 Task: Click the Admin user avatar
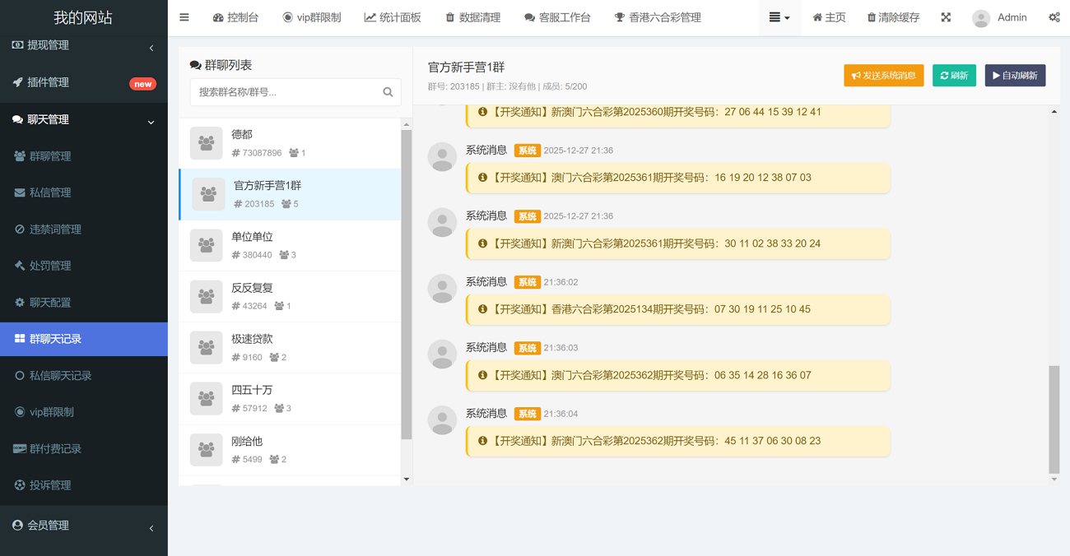pos(980,18)
